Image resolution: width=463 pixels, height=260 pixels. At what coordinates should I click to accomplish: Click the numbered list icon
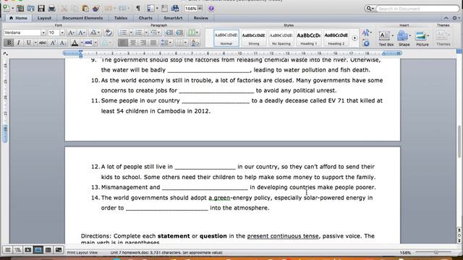pos(138,32)
